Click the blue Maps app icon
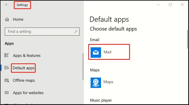 [x=96, y=83]
